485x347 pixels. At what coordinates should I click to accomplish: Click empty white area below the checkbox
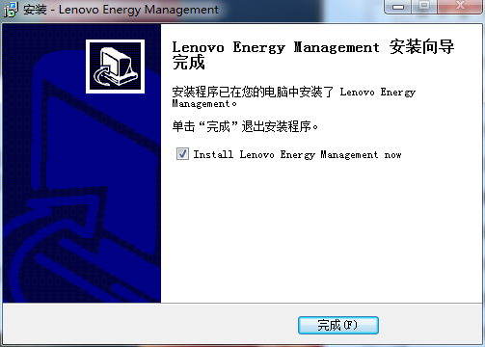pos(321,231)
